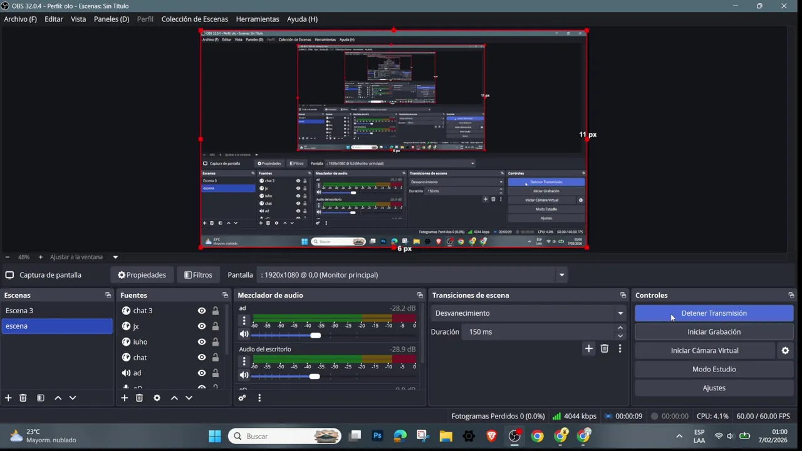Image resolution: width=802 pixels, height=451 pixels.
Task: Open advanced audio properties gears icon
Action: 242,398
